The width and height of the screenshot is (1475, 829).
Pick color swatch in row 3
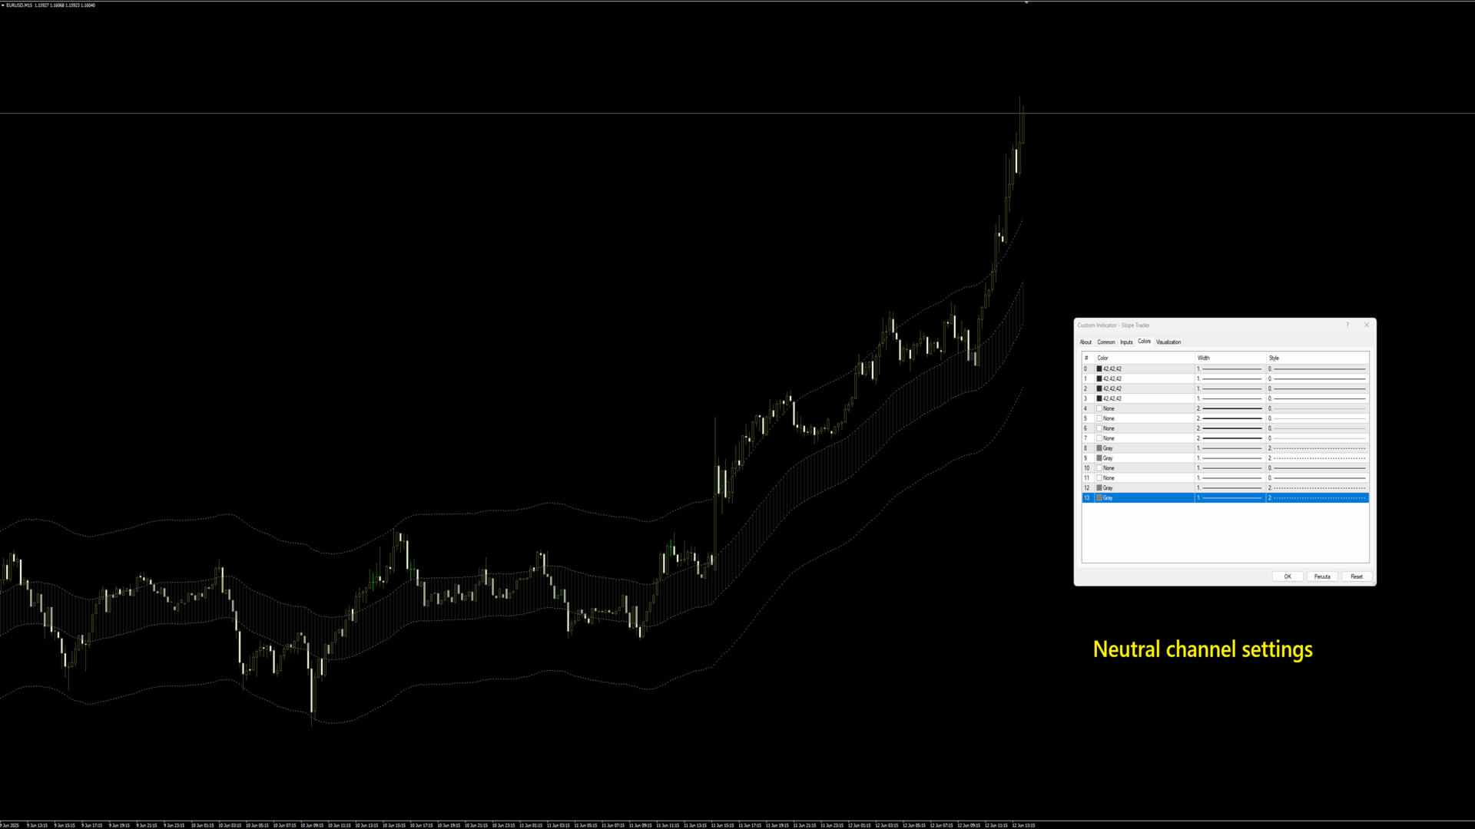[1099, 399]
